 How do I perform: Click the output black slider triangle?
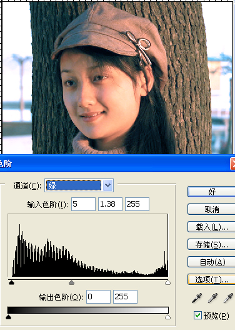pyautogui.click(x=8, y=317)
